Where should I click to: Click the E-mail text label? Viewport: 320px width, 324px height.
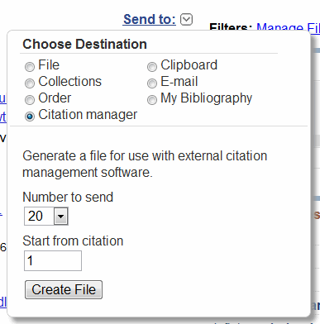[179, 82]
